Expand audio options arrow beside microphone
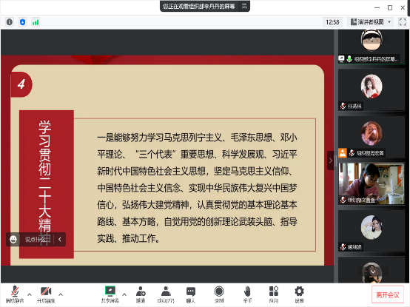Screen dimensions: 410x307 click(x=30, y=294)
